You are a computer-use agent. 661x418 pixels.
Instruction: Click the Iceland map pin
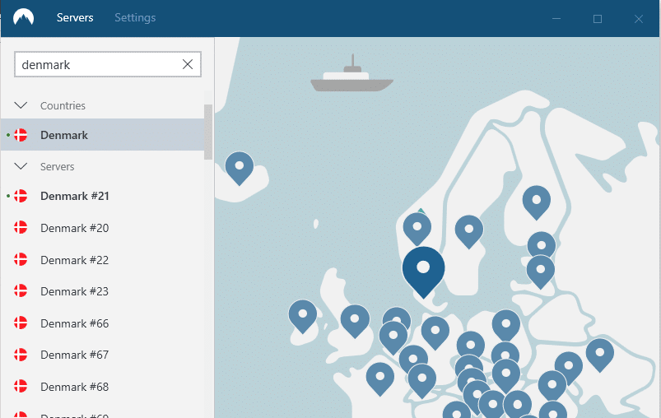240,168
